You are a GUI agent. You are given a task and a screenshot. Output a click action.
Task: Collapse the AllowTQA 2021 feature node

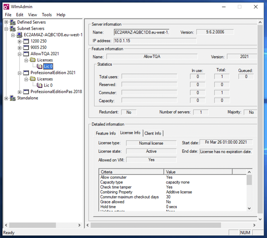[x=19, y=54]
